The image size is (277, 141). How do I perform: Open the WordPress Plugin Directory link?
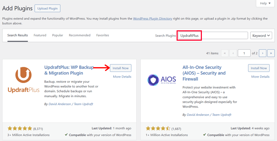pyautogui.click(x=153, y=19)
